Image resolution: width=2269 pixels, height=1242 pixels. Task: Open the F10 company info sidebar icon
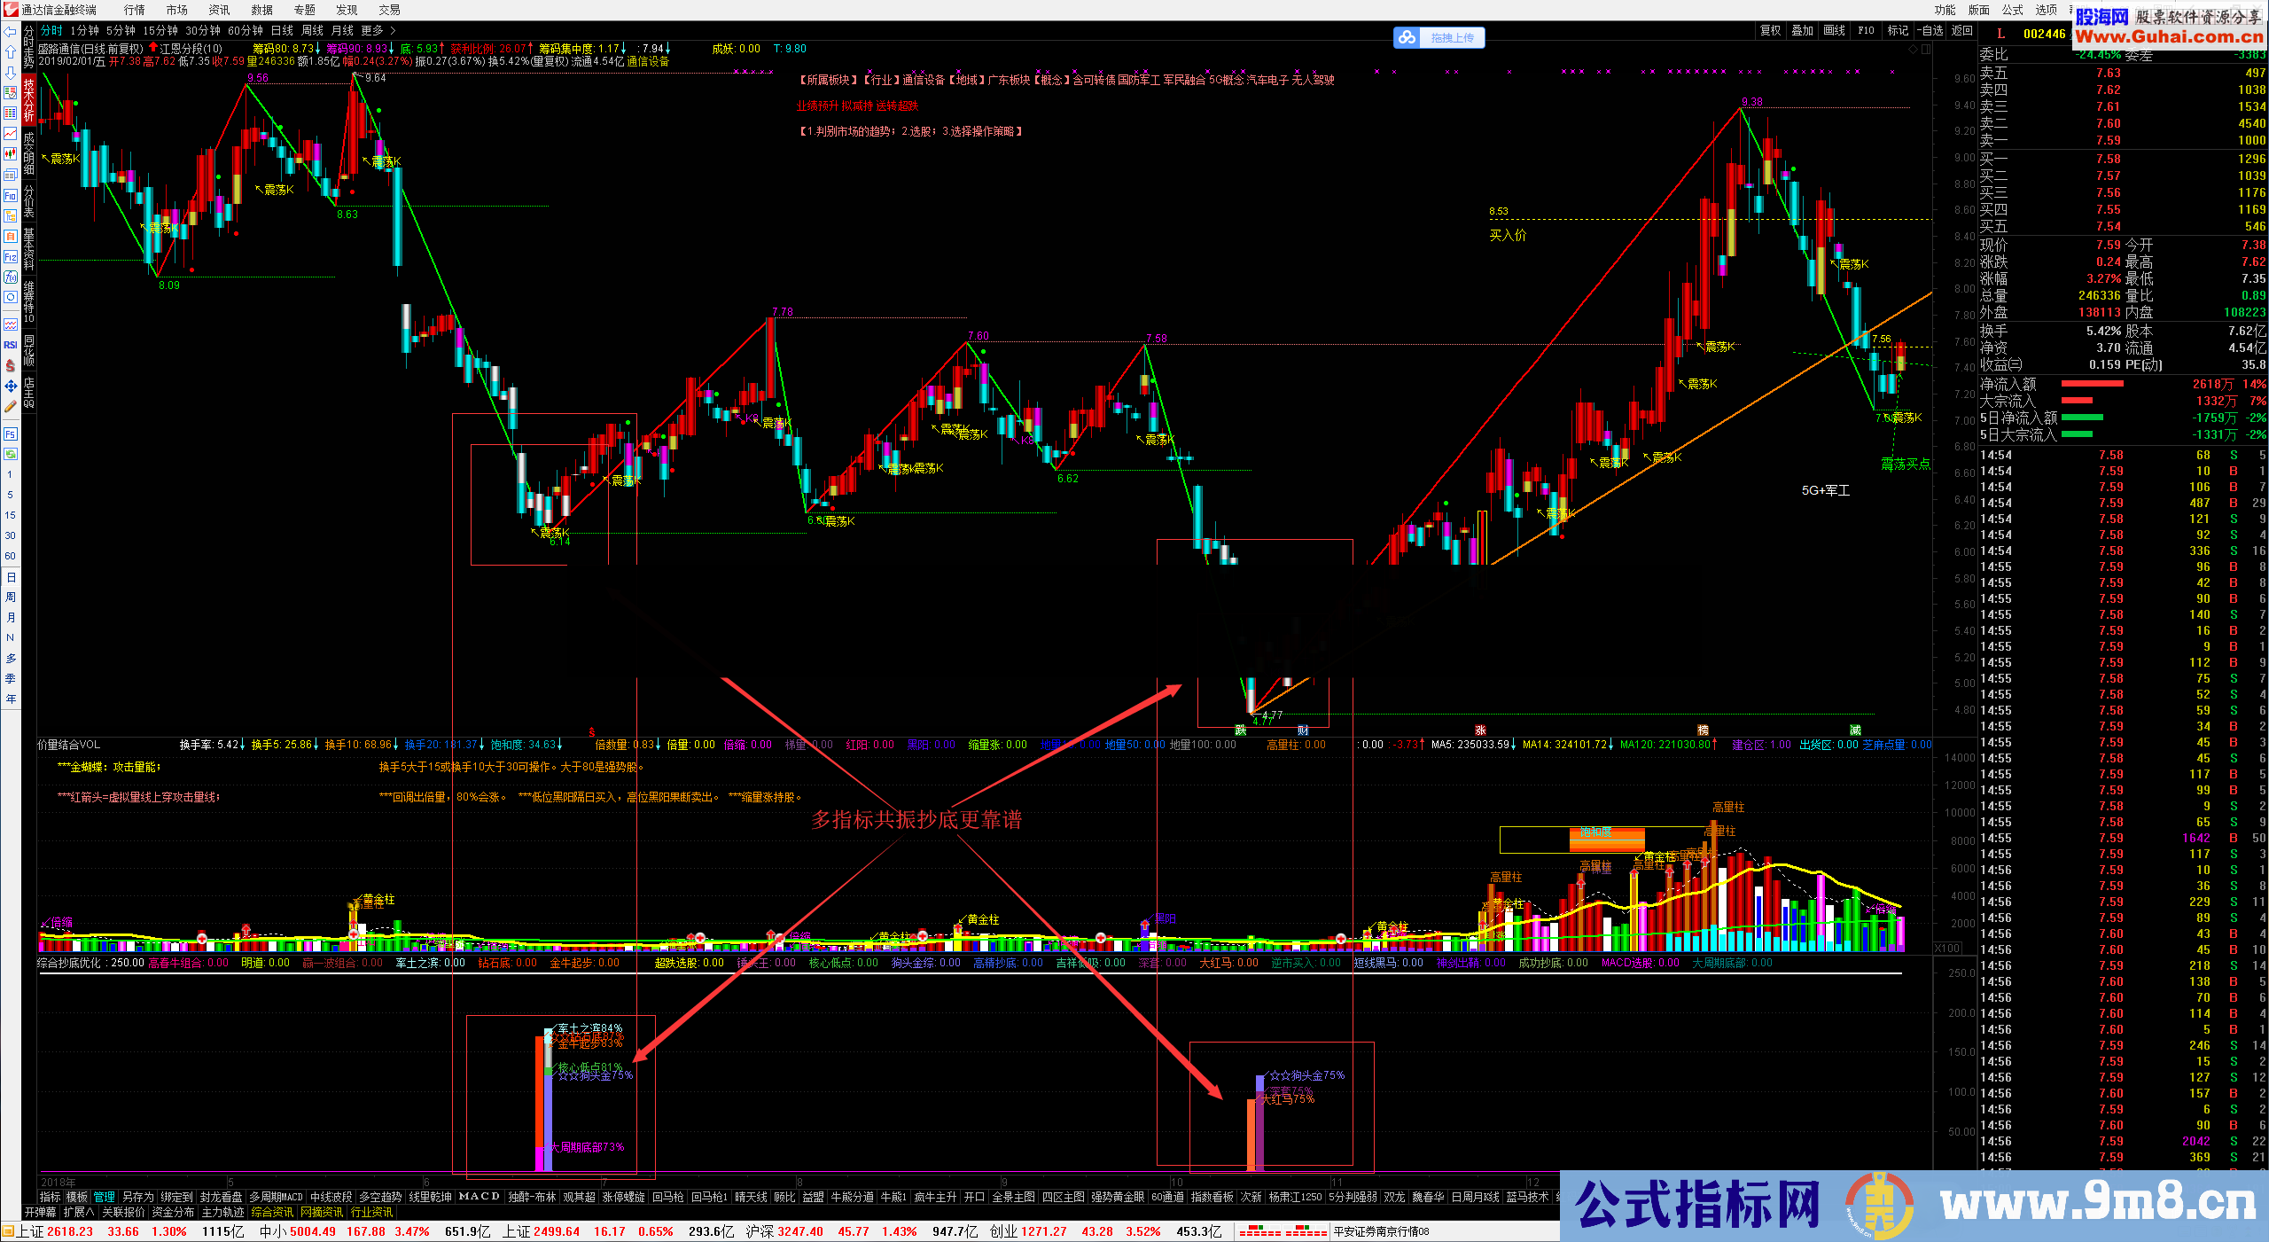click(x=11, y=196)
